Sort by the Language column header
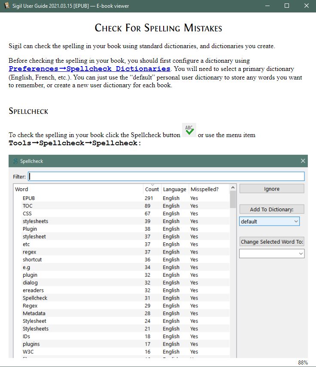The height and width of the screenshot is (367, 316). [174, 189]
